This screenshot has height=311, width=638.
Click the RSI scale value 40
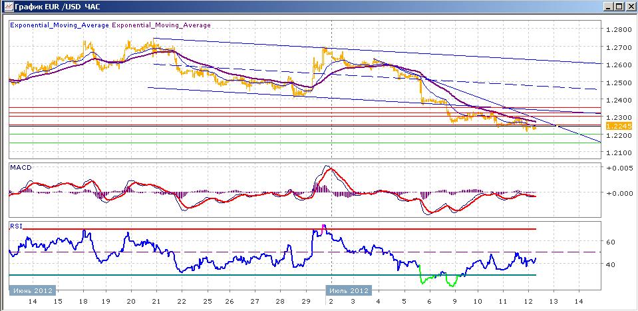[611, 264]
